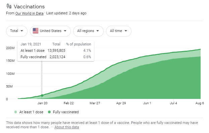209x133 pixels.
Task: Open the About this data link
Action: tap(67, 127)
